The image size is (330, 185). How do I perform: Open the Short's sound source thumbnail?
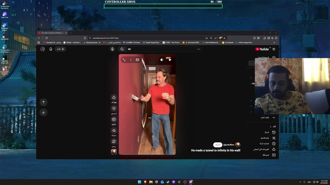click(x=114, y=152)
